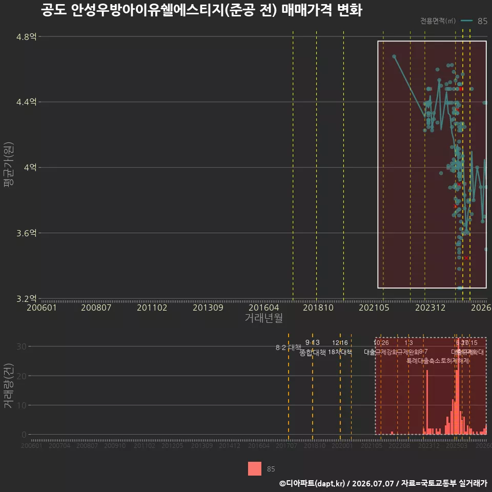Click the 거래량(건) volume axis title

point(9,385)
